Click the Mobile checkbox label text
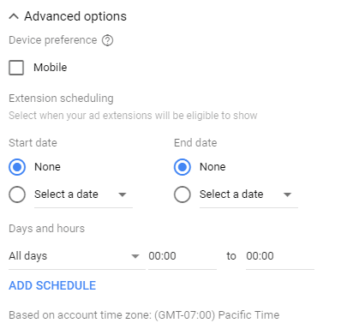The width and height of the screenshot is (347, 335). coord(51,68)
